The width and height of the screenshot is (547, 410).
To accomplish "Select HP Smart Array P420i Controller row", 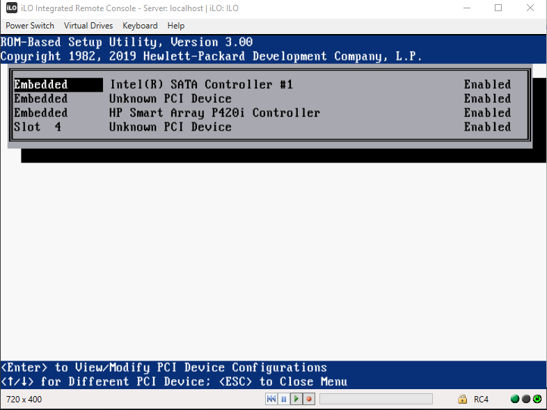I will (x=262, y=113).
